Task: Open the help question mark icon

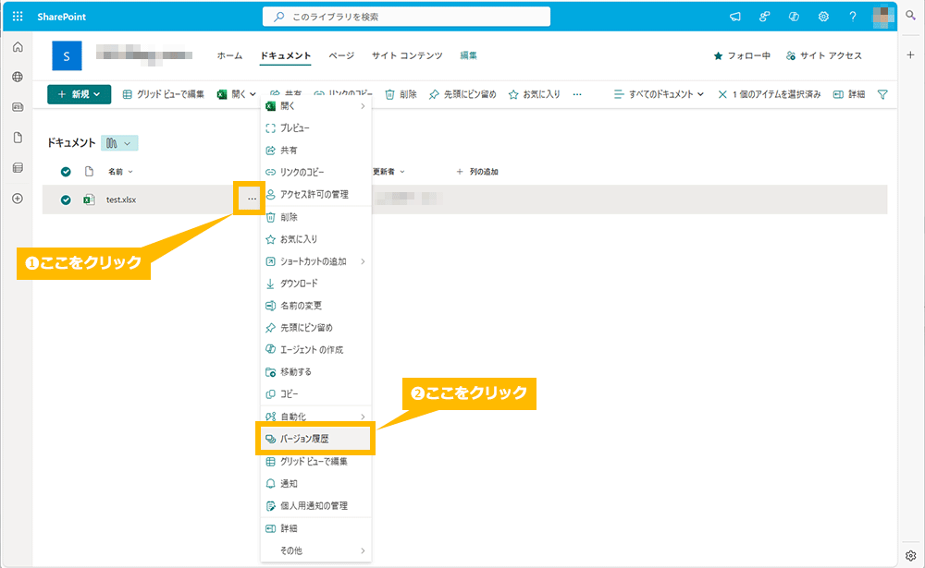Action: click(853, 17)
